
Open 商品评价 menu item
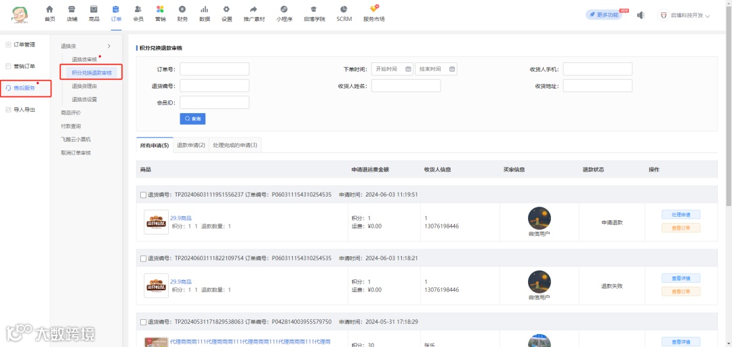[71, 113]
